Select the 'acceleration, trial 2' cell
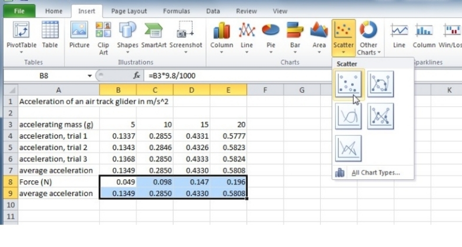This screenshot has height=247, width=462. (59, 148)
